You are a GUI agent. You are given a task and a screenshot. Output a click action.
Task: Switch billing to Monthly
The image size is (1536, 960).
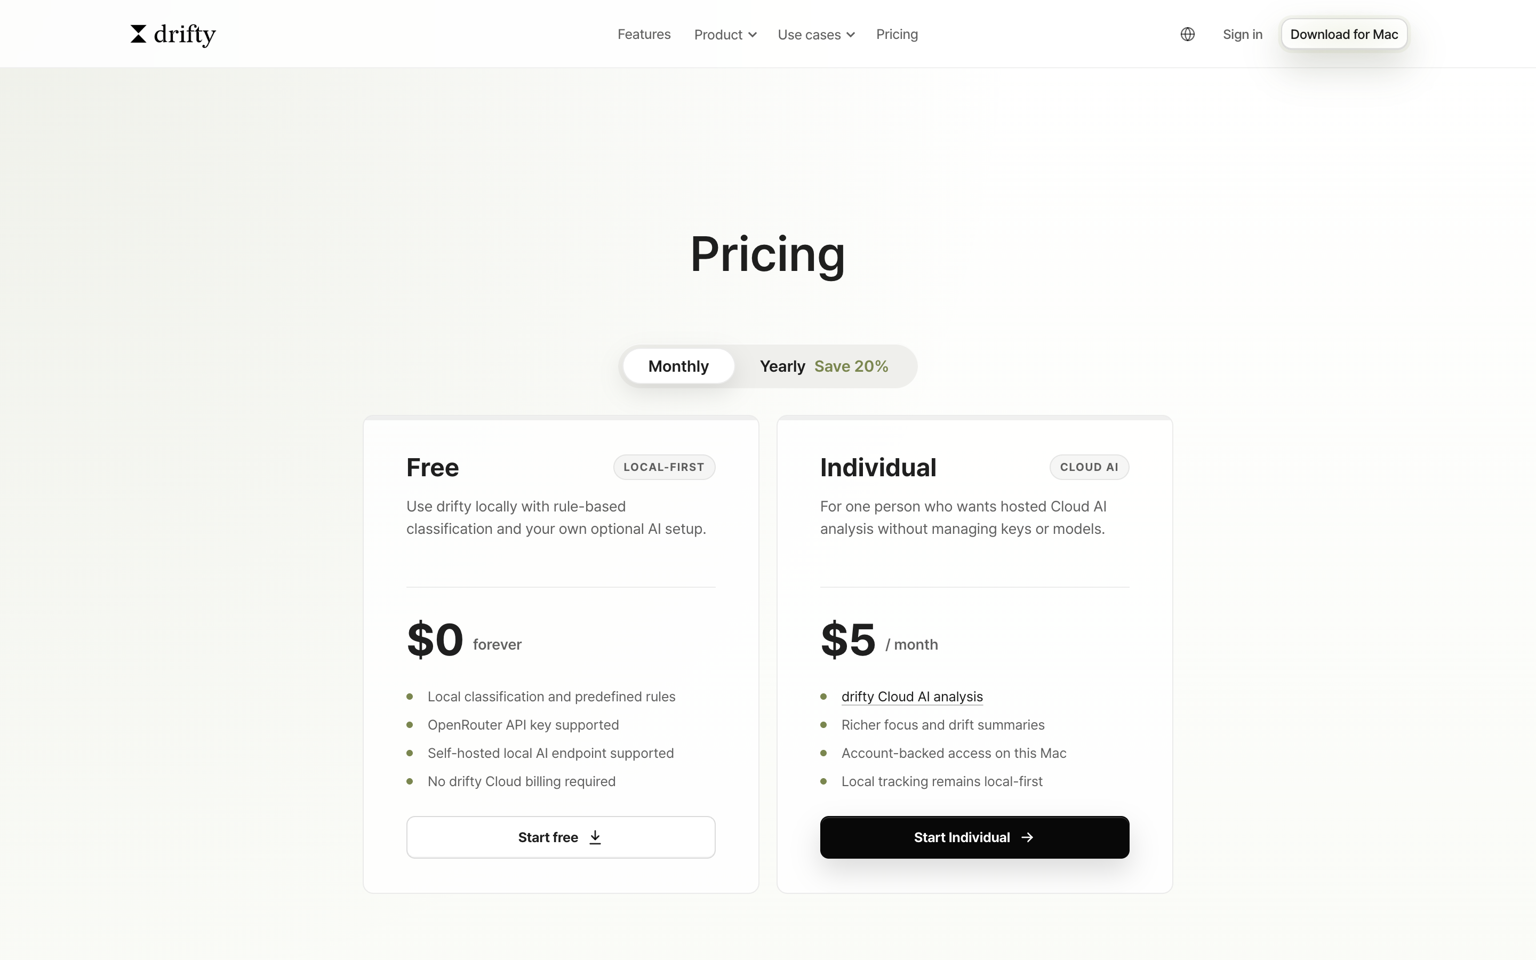(x=678, y=366)
